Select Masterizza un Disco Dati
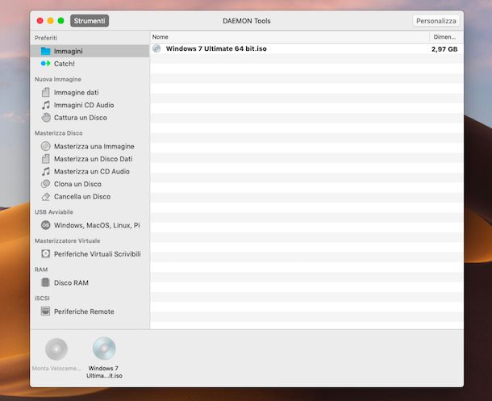Viewport: 492px width, 401px height. click(x=93, y=159)
